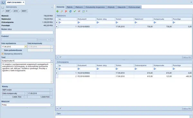Set filter condition for Należności Pozostaje column
193x118 pixels.
click(x=174, y=23)
